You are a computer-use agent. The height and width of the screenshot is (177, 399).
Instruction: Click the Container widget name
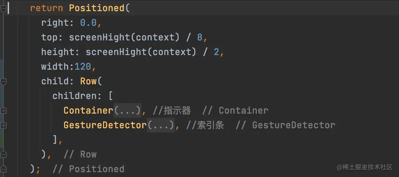point(88,111)
